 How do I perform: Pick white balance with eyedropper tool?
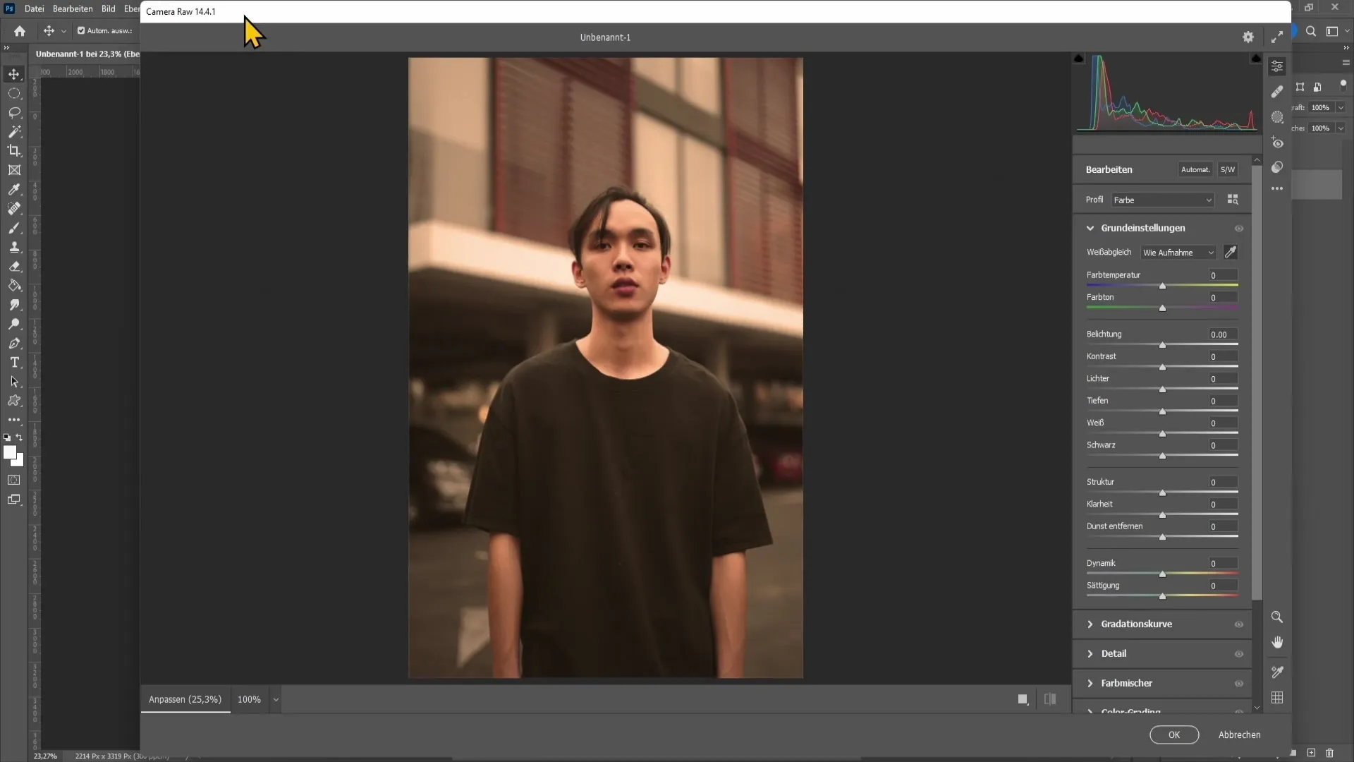pos(1231,252)
